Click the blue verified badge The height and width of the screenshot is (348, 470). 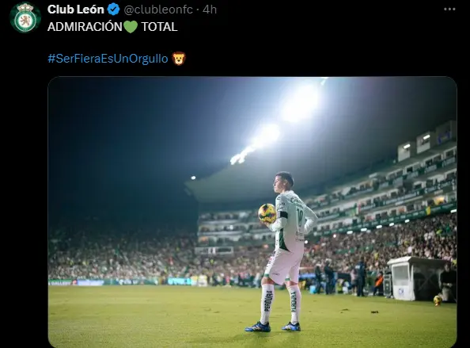pyautogui.click(x=114, y=10)
